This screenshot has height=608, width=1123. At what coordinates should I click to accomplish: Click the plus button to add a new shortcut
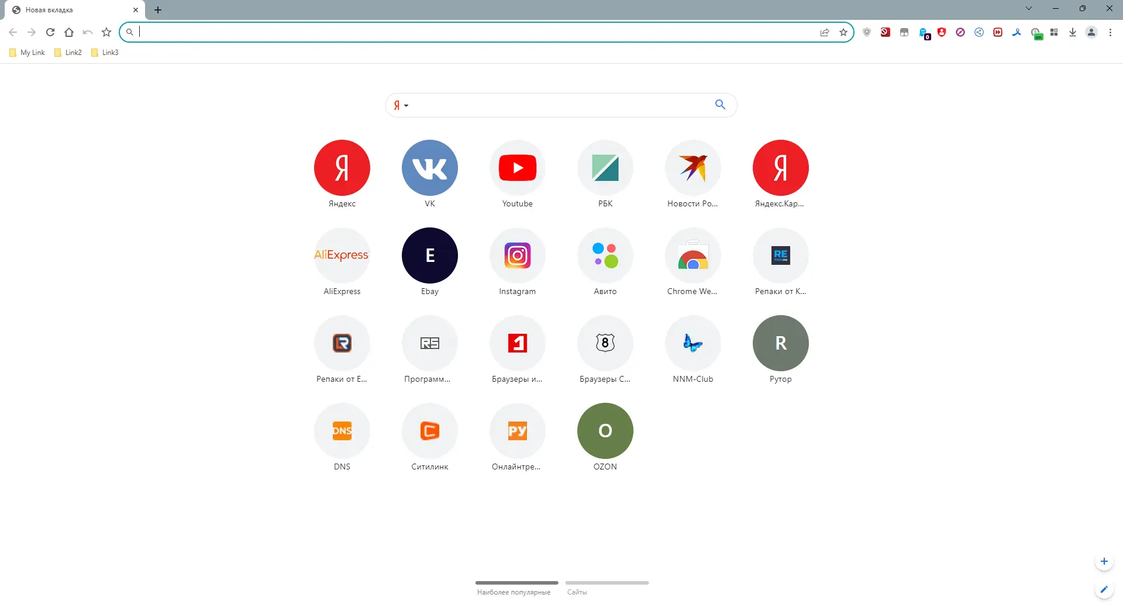(1104, 561)
